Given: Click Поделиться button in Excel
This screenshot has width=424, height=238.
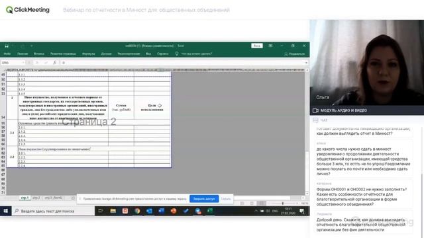Looking at the screenshot, I should click(294, 54).
